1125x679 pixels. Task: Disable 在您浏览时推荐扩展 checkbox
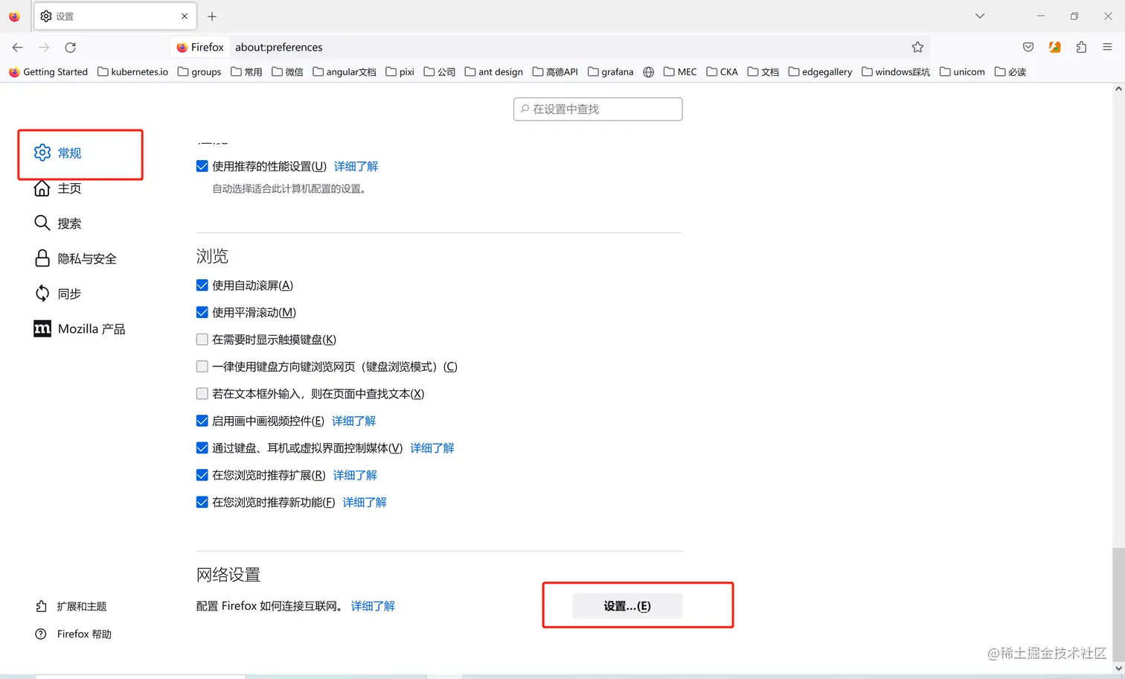pos(202,475)
